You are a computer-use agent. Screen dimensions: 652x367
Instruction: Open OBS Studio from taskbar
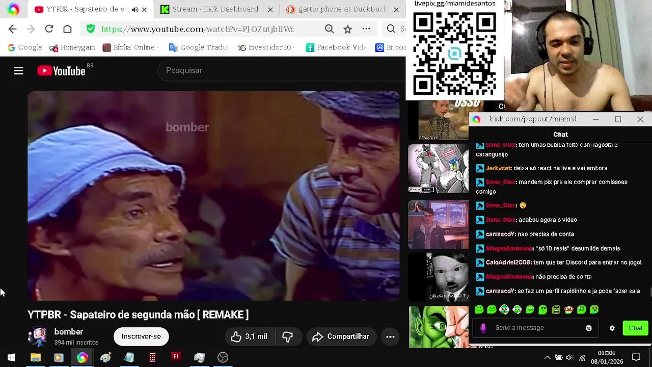pyautogui.click(x=223, y=357)
